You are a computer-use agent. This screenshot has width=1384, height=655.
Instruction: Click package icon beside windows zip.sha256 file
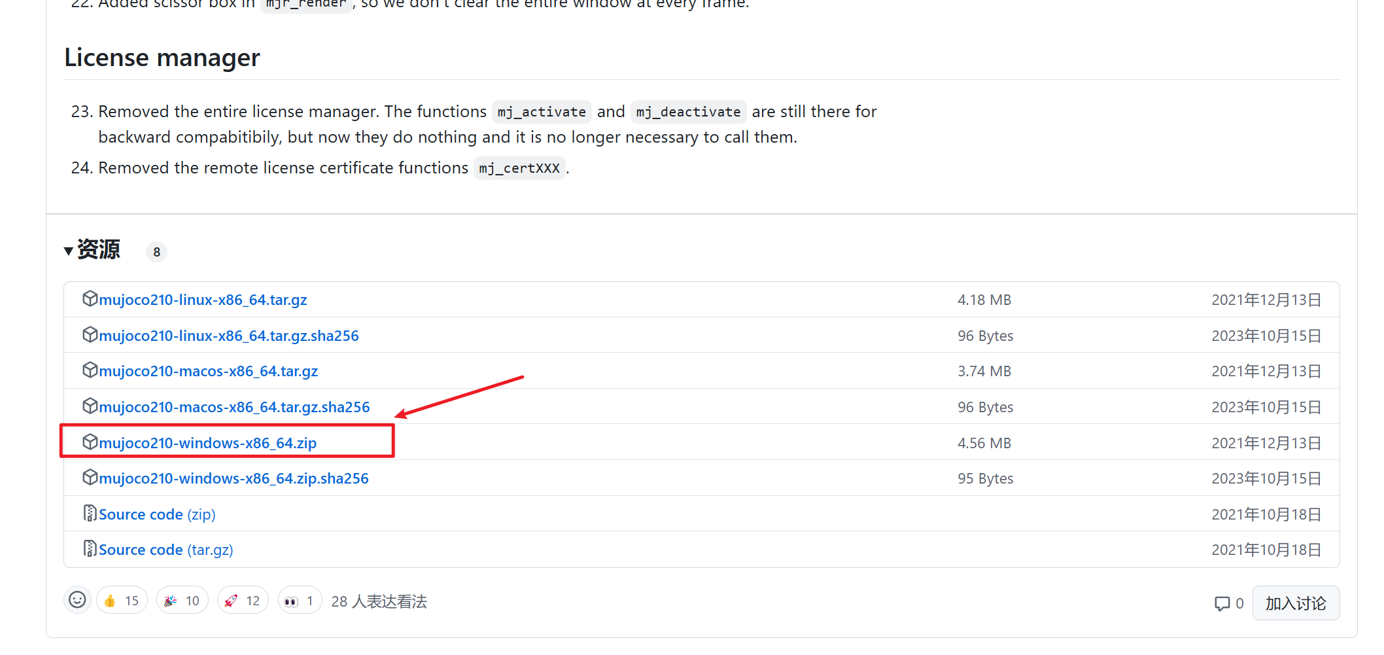point(90,478)
